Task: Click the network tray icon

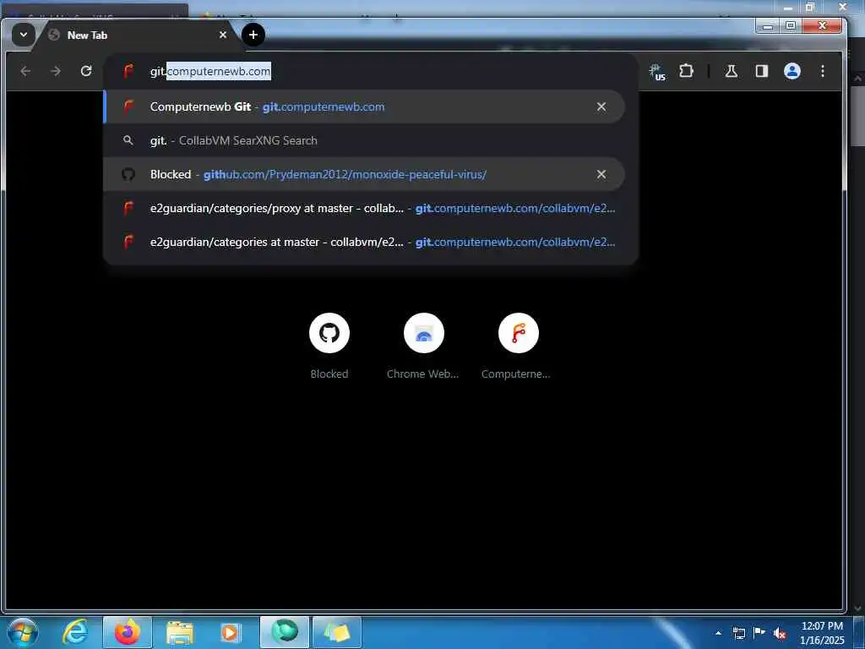Action: point(738,633)
